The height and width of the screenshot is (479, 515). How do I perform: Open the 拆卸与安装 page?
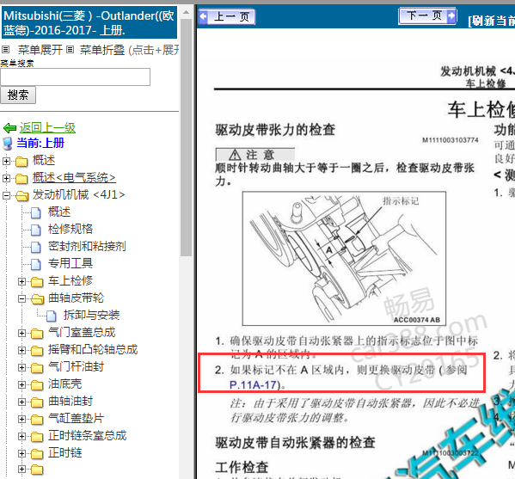(x=91, y=315)
